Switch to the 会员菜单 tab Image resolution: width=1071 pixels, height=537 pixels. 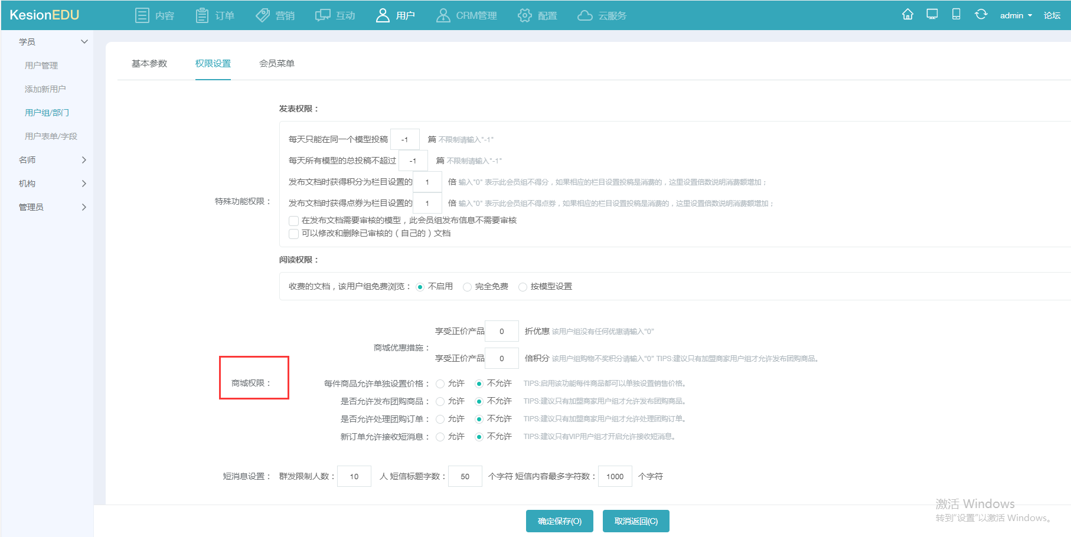coord(277,63)
